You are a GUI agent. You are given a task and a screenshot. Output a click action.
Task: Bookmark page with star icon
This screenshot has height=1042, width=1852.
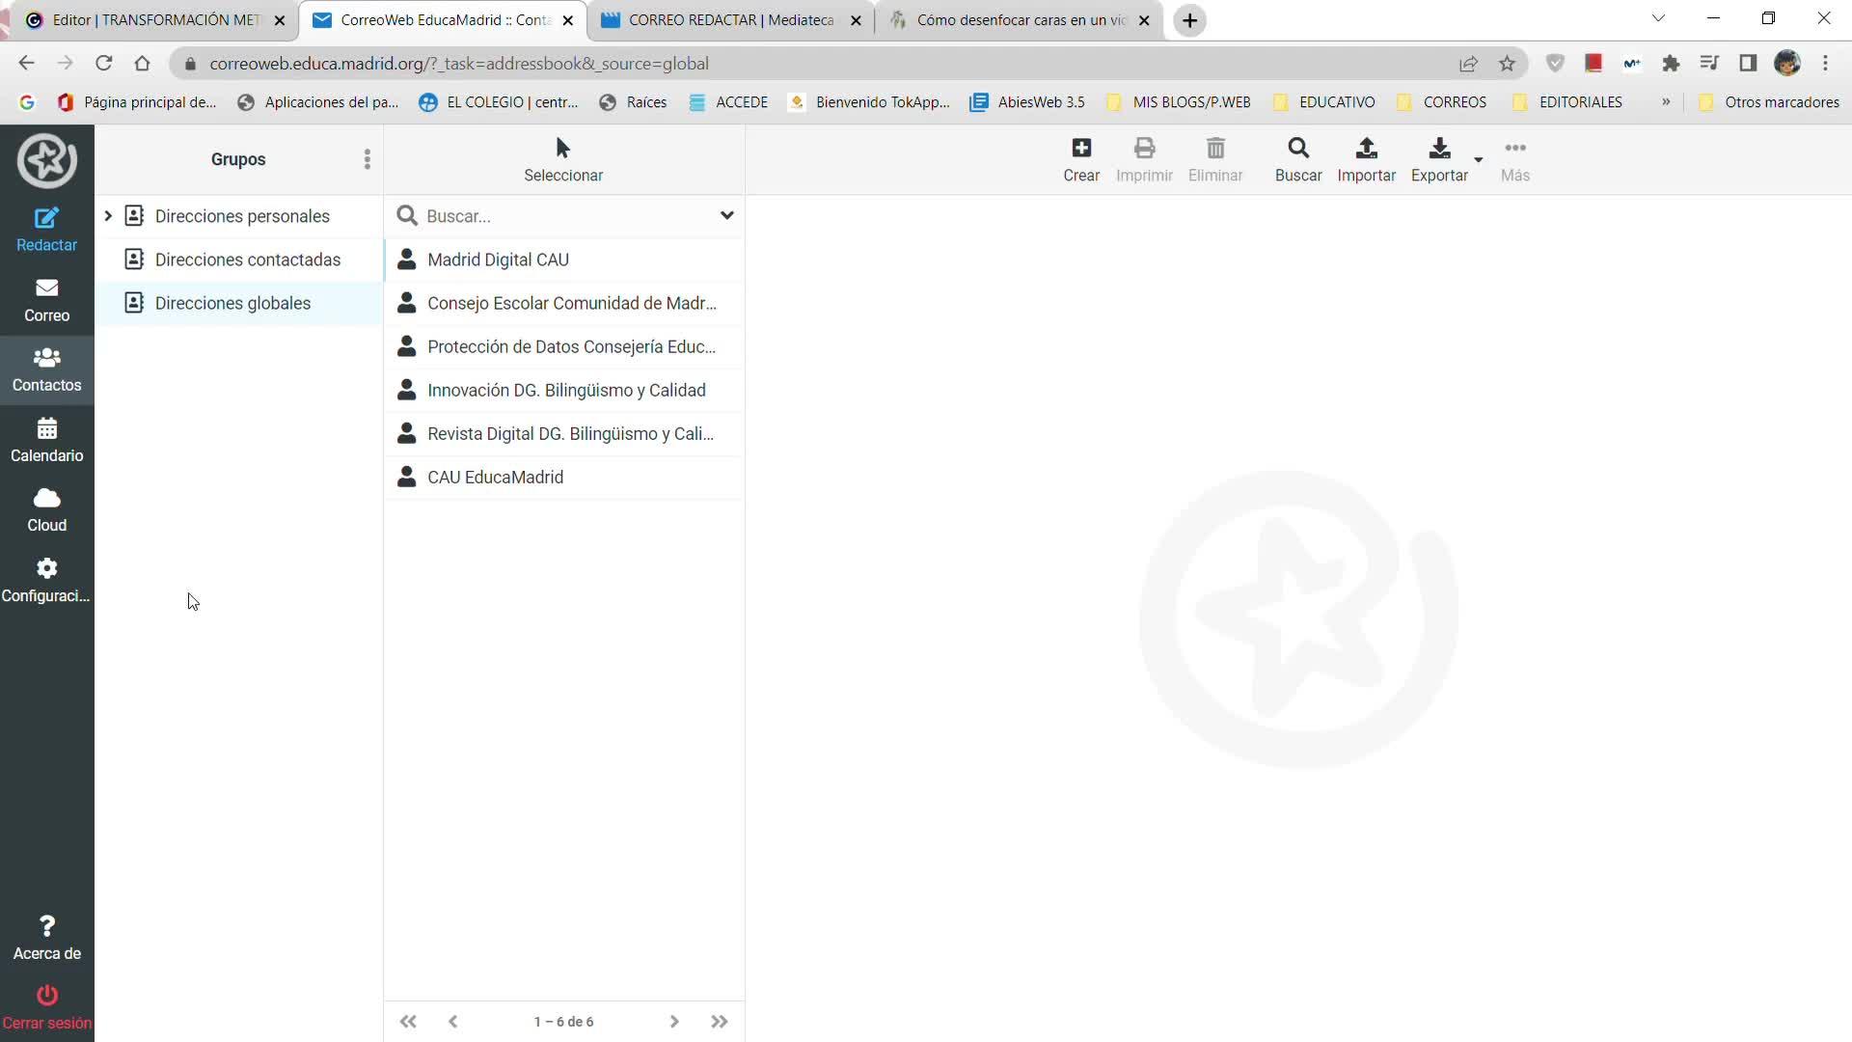tap(1507, 64)
